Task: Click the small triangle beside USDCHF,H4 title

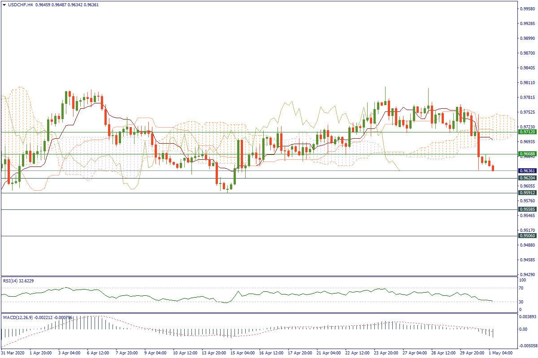Action: point(4,5)
